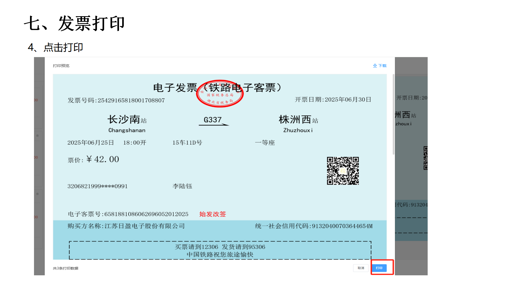510x287 pixels.
Task: Click the upper trash icon behind the dialog
Action: (x=37, y=136)
